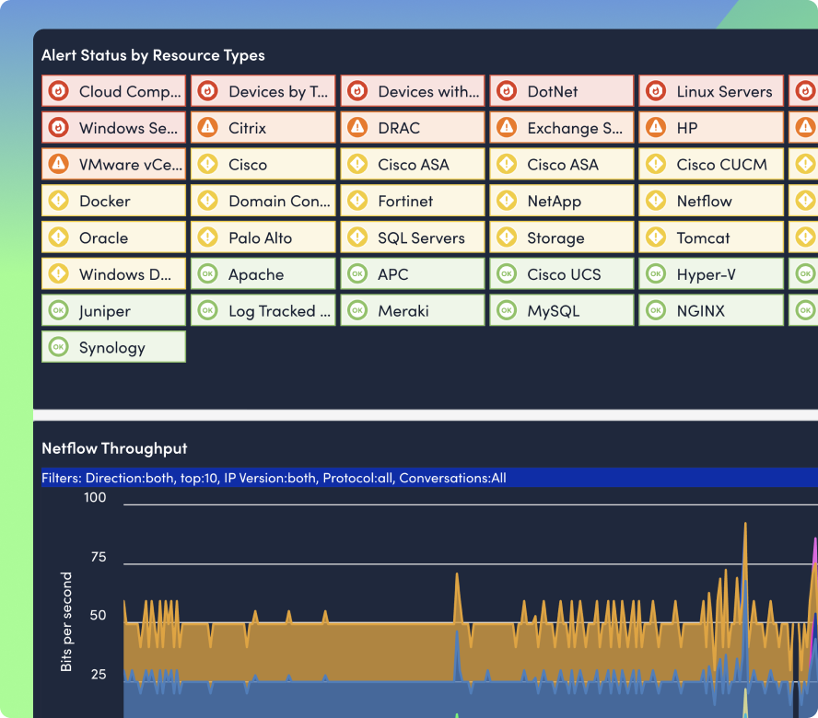818x718 pixels.
Task: Open the MySQL resource tile
Action: click(562, 311)
